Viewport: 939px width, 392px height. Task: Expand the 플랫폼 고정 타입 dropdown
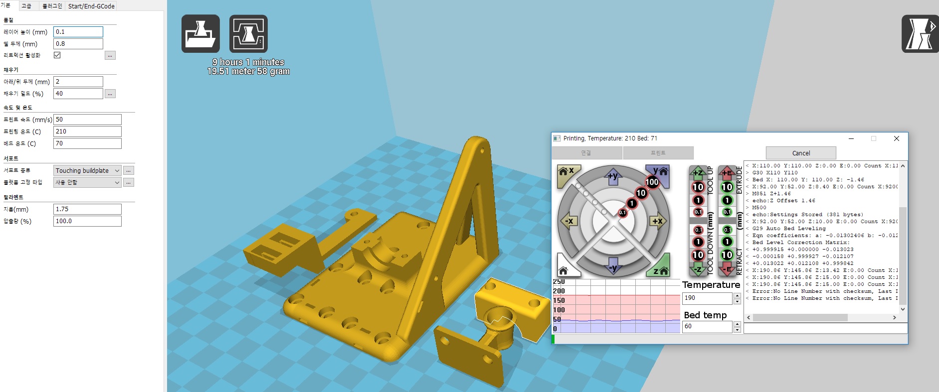click(87, 182)
